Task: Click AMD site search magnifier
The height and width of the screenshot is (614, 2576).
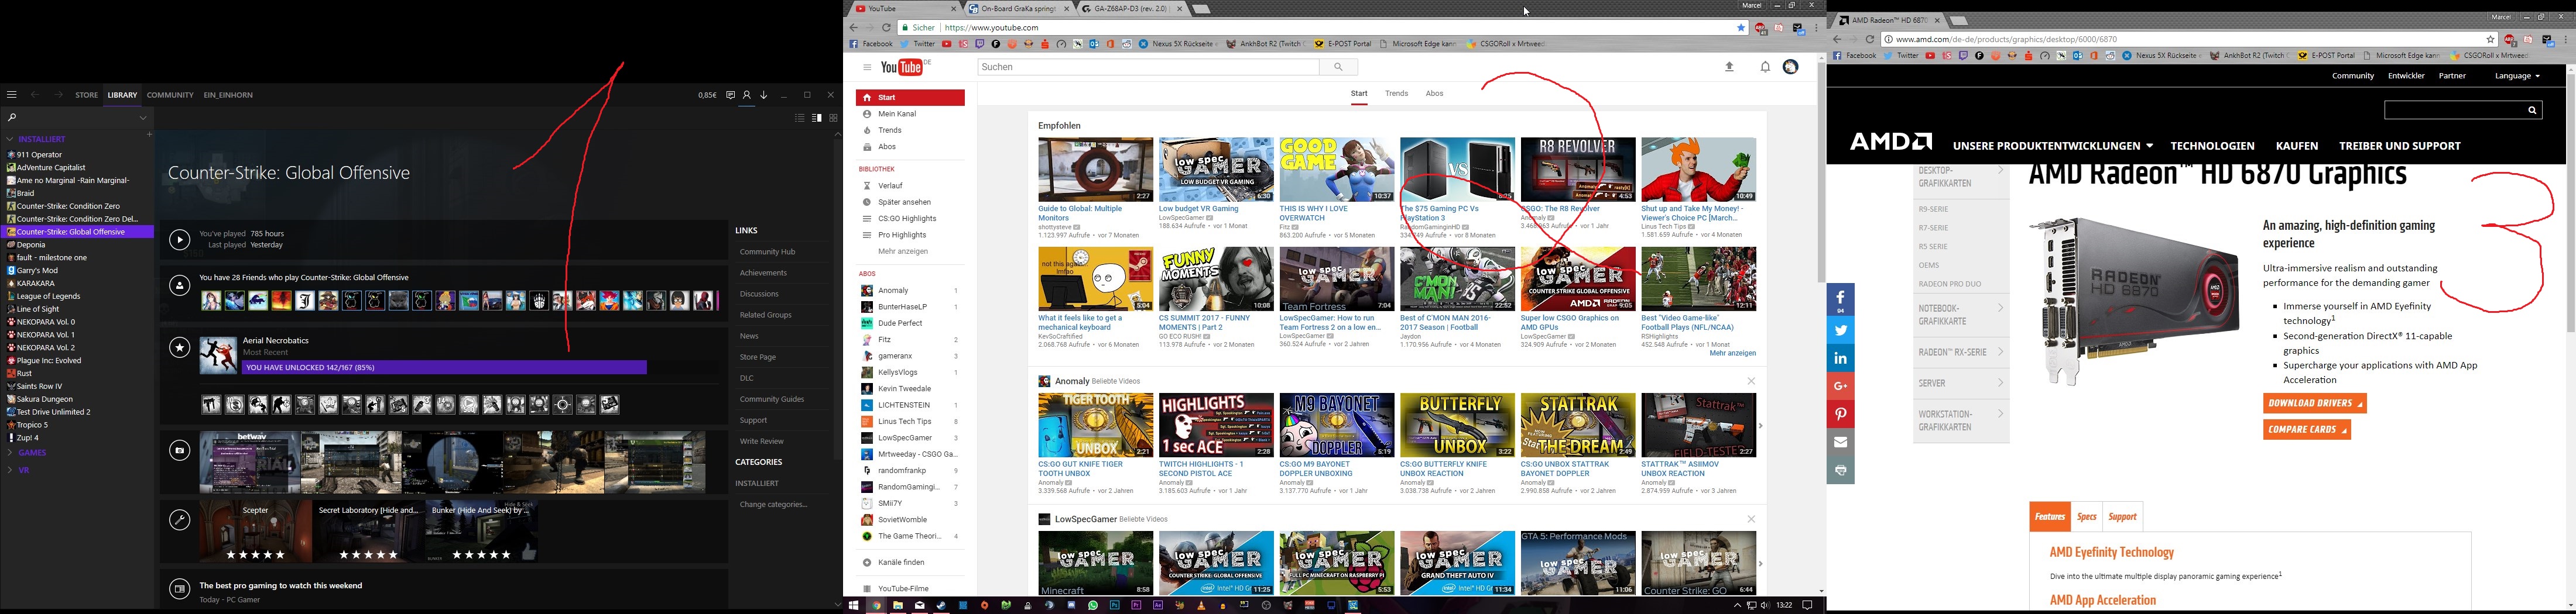Action: click(2532, 110)
